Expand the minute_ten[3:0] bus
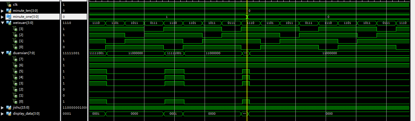 click(x=3, y=11)
